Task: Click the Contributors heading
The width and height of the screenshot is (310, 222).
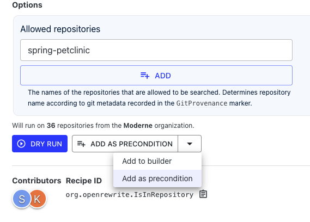Action: point(37,181)
